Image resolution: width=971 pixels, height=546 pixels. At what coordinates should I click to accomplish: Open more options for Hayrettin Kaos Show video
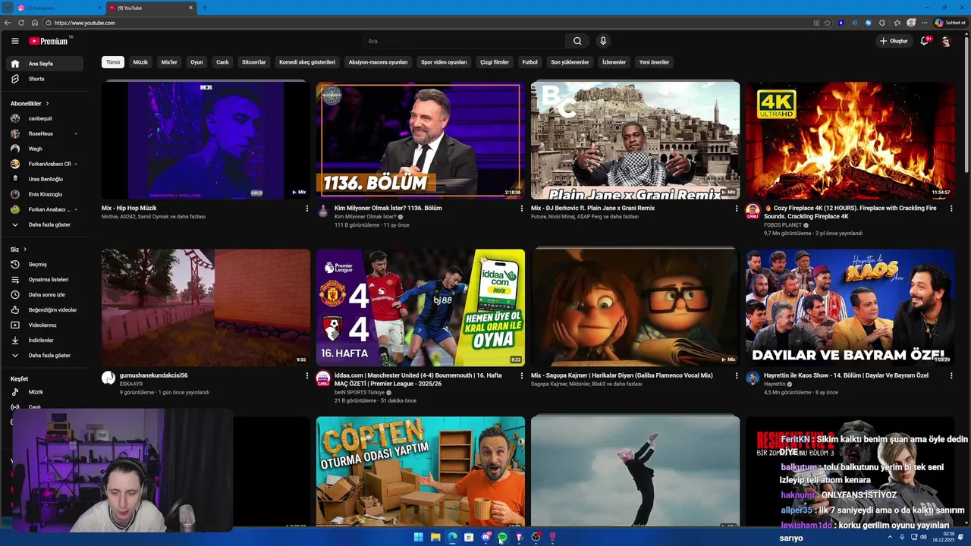[x=951, y=376]
